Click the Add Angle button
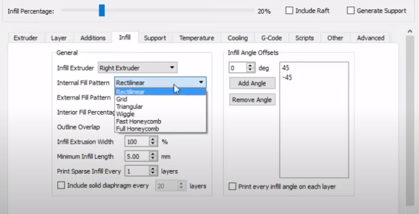This screenshot has width=419, height=214. [252, 83]
